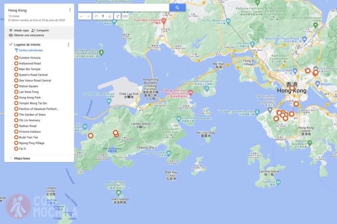Select Nathan Road in the list

click(x=28, y=126)
